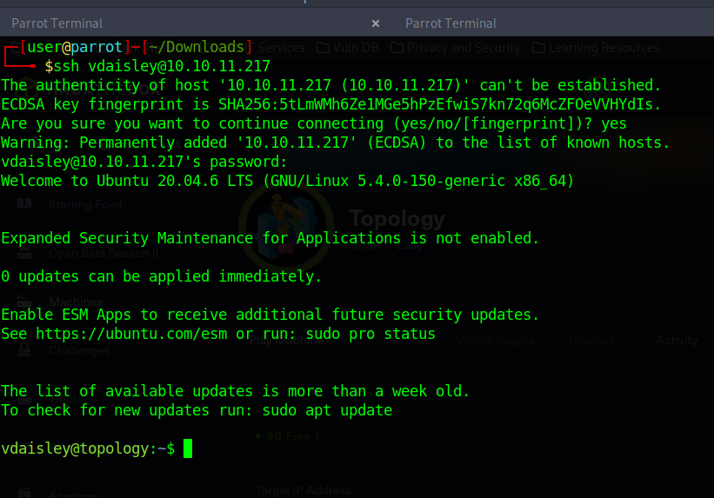Click the Starting Point sidebar icon
The width and height of the screenshot is (714, 498).
(24, 204)
